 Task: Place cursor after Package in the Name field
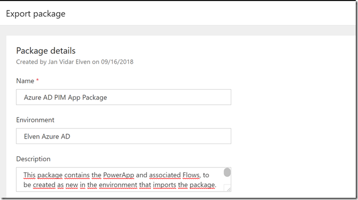click(107, 98)
